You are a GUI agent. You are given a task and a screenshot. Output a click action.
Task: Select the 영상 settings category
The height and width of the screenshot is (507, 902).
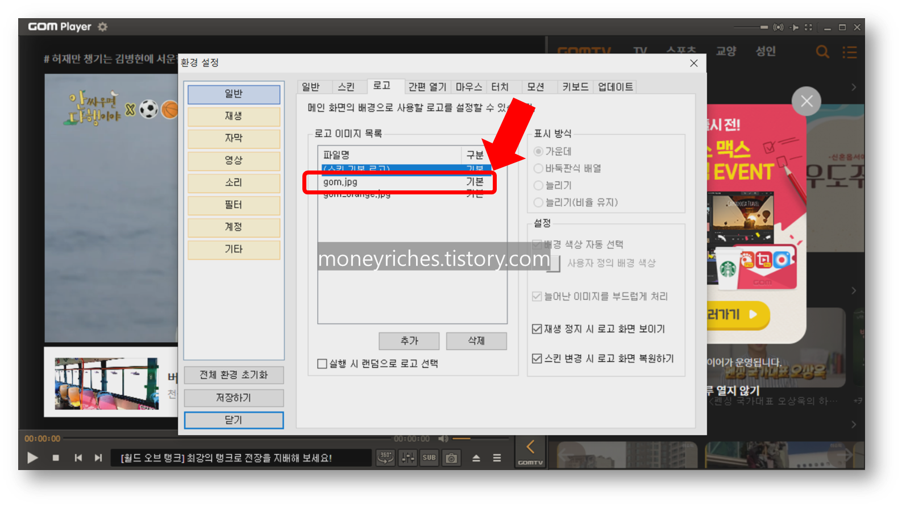234,160
